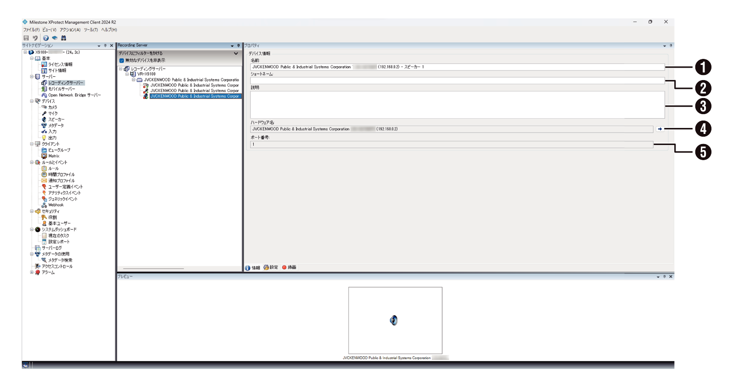The width and height of the screenshot is (734, 387).
Task: Switch to the 録画 tab
Action: coord(289,267)
